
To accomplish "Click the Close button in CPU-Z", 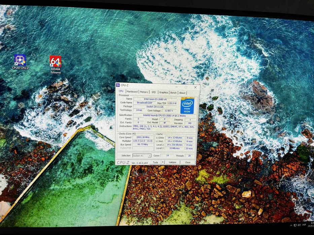I will (188, 162).
